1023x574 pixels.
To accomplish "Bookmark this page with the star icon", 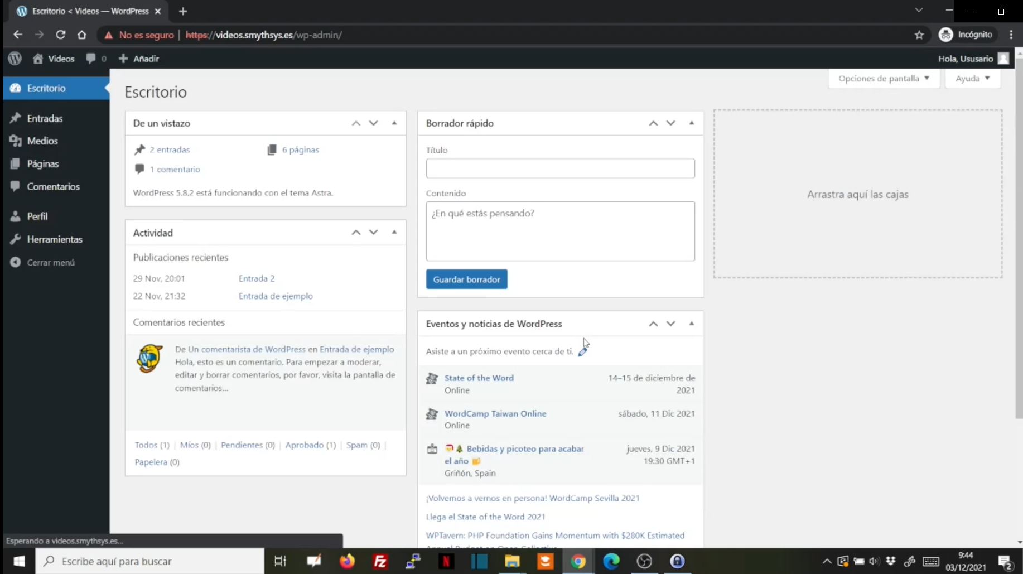I will [919, 35].
